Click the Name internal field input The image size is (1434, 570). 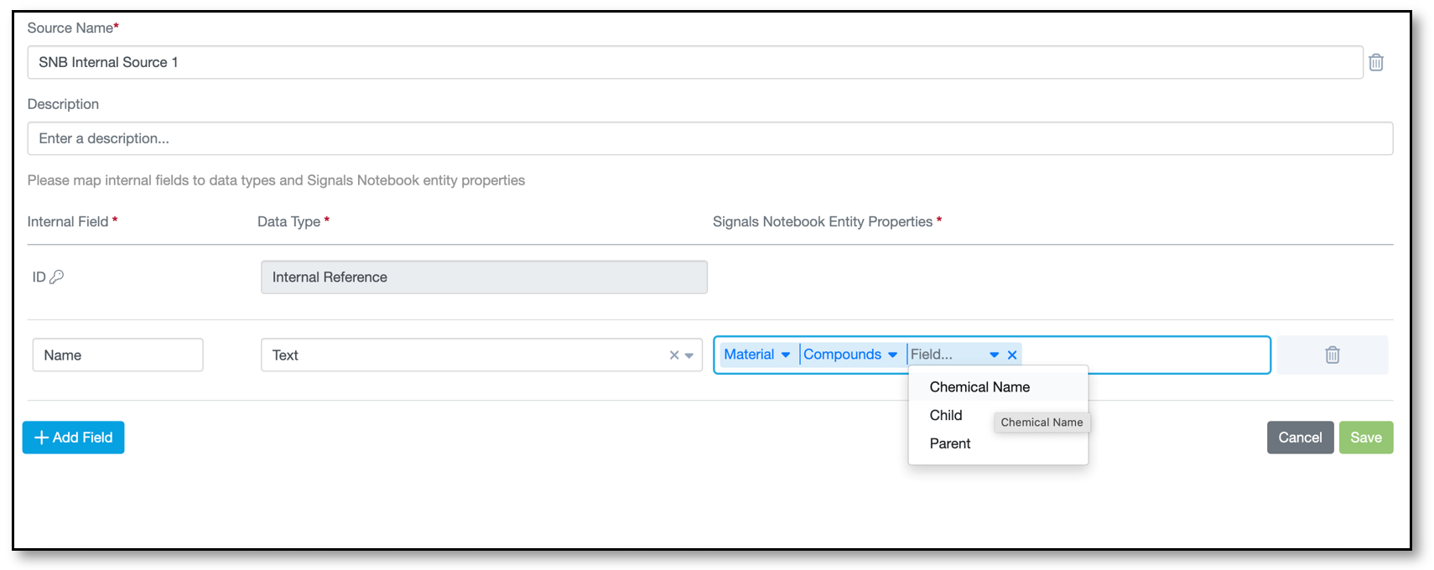pos(118,355)
